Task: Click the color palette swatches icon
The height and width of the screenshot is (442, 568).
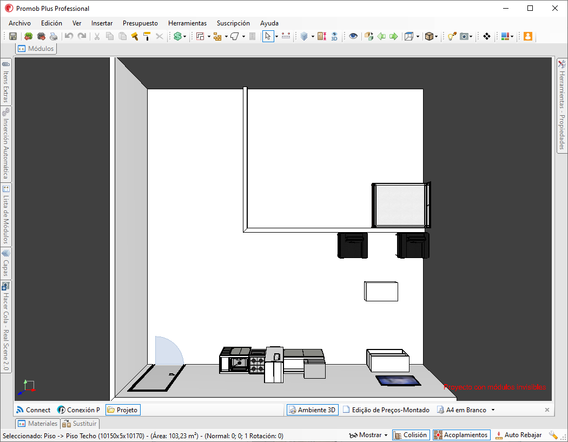Action: click(x=505, y=36)
